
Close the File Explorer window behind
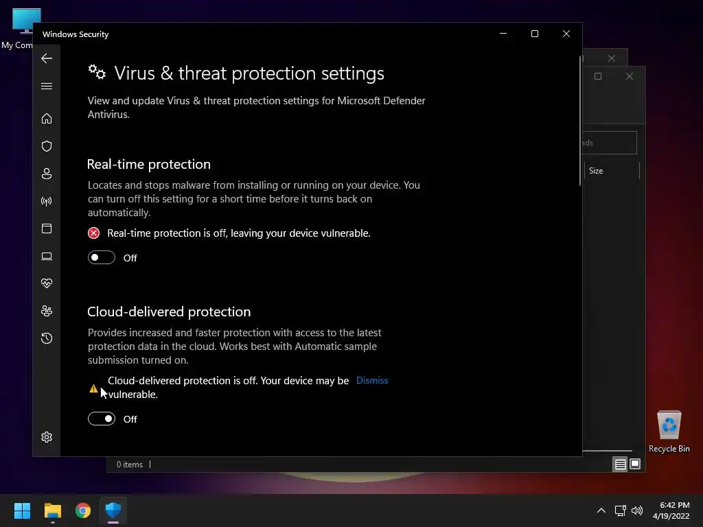pos(630,77)
